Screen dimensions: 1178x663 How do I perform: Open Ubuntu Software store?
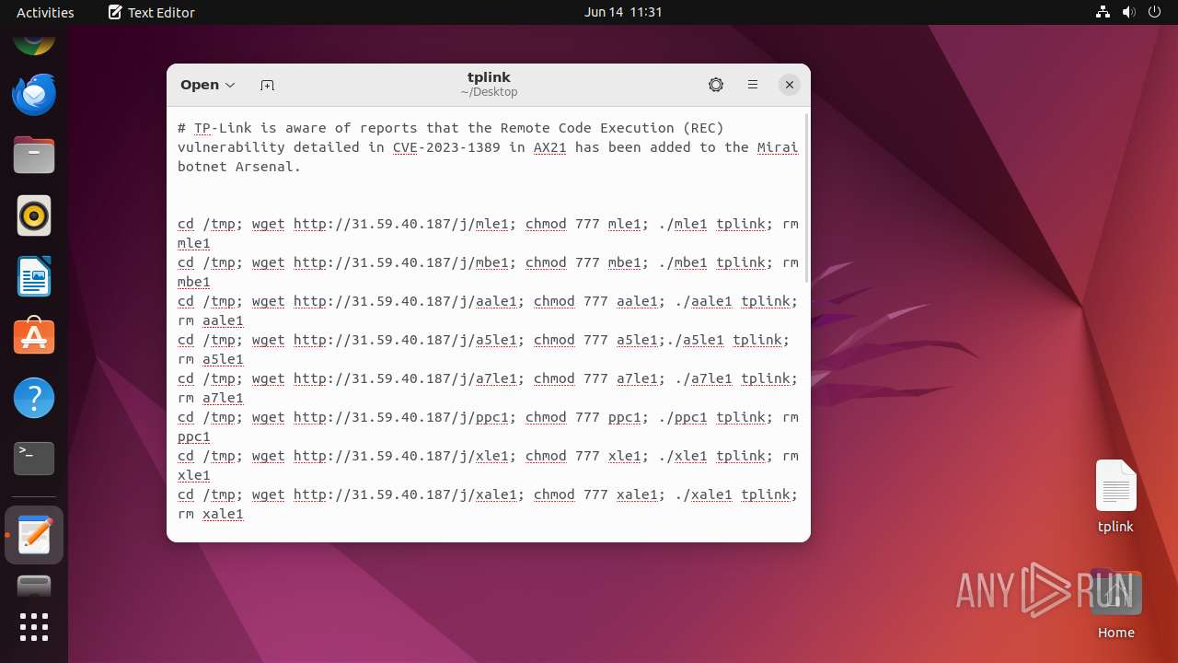[34, 337]
